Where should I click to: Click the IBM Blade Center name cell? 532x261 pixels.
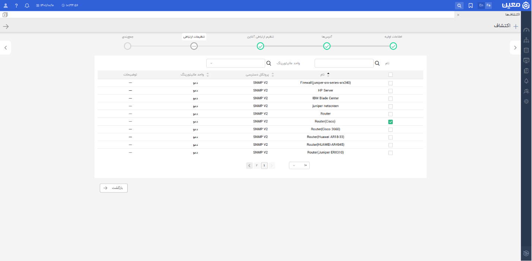(x=325, y=98)
